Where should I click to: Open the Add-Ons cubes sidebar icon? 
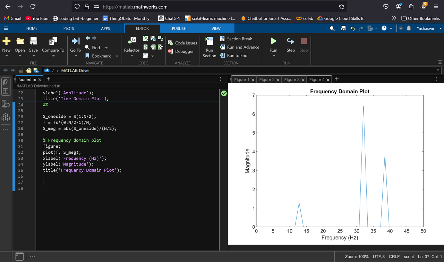6,117
